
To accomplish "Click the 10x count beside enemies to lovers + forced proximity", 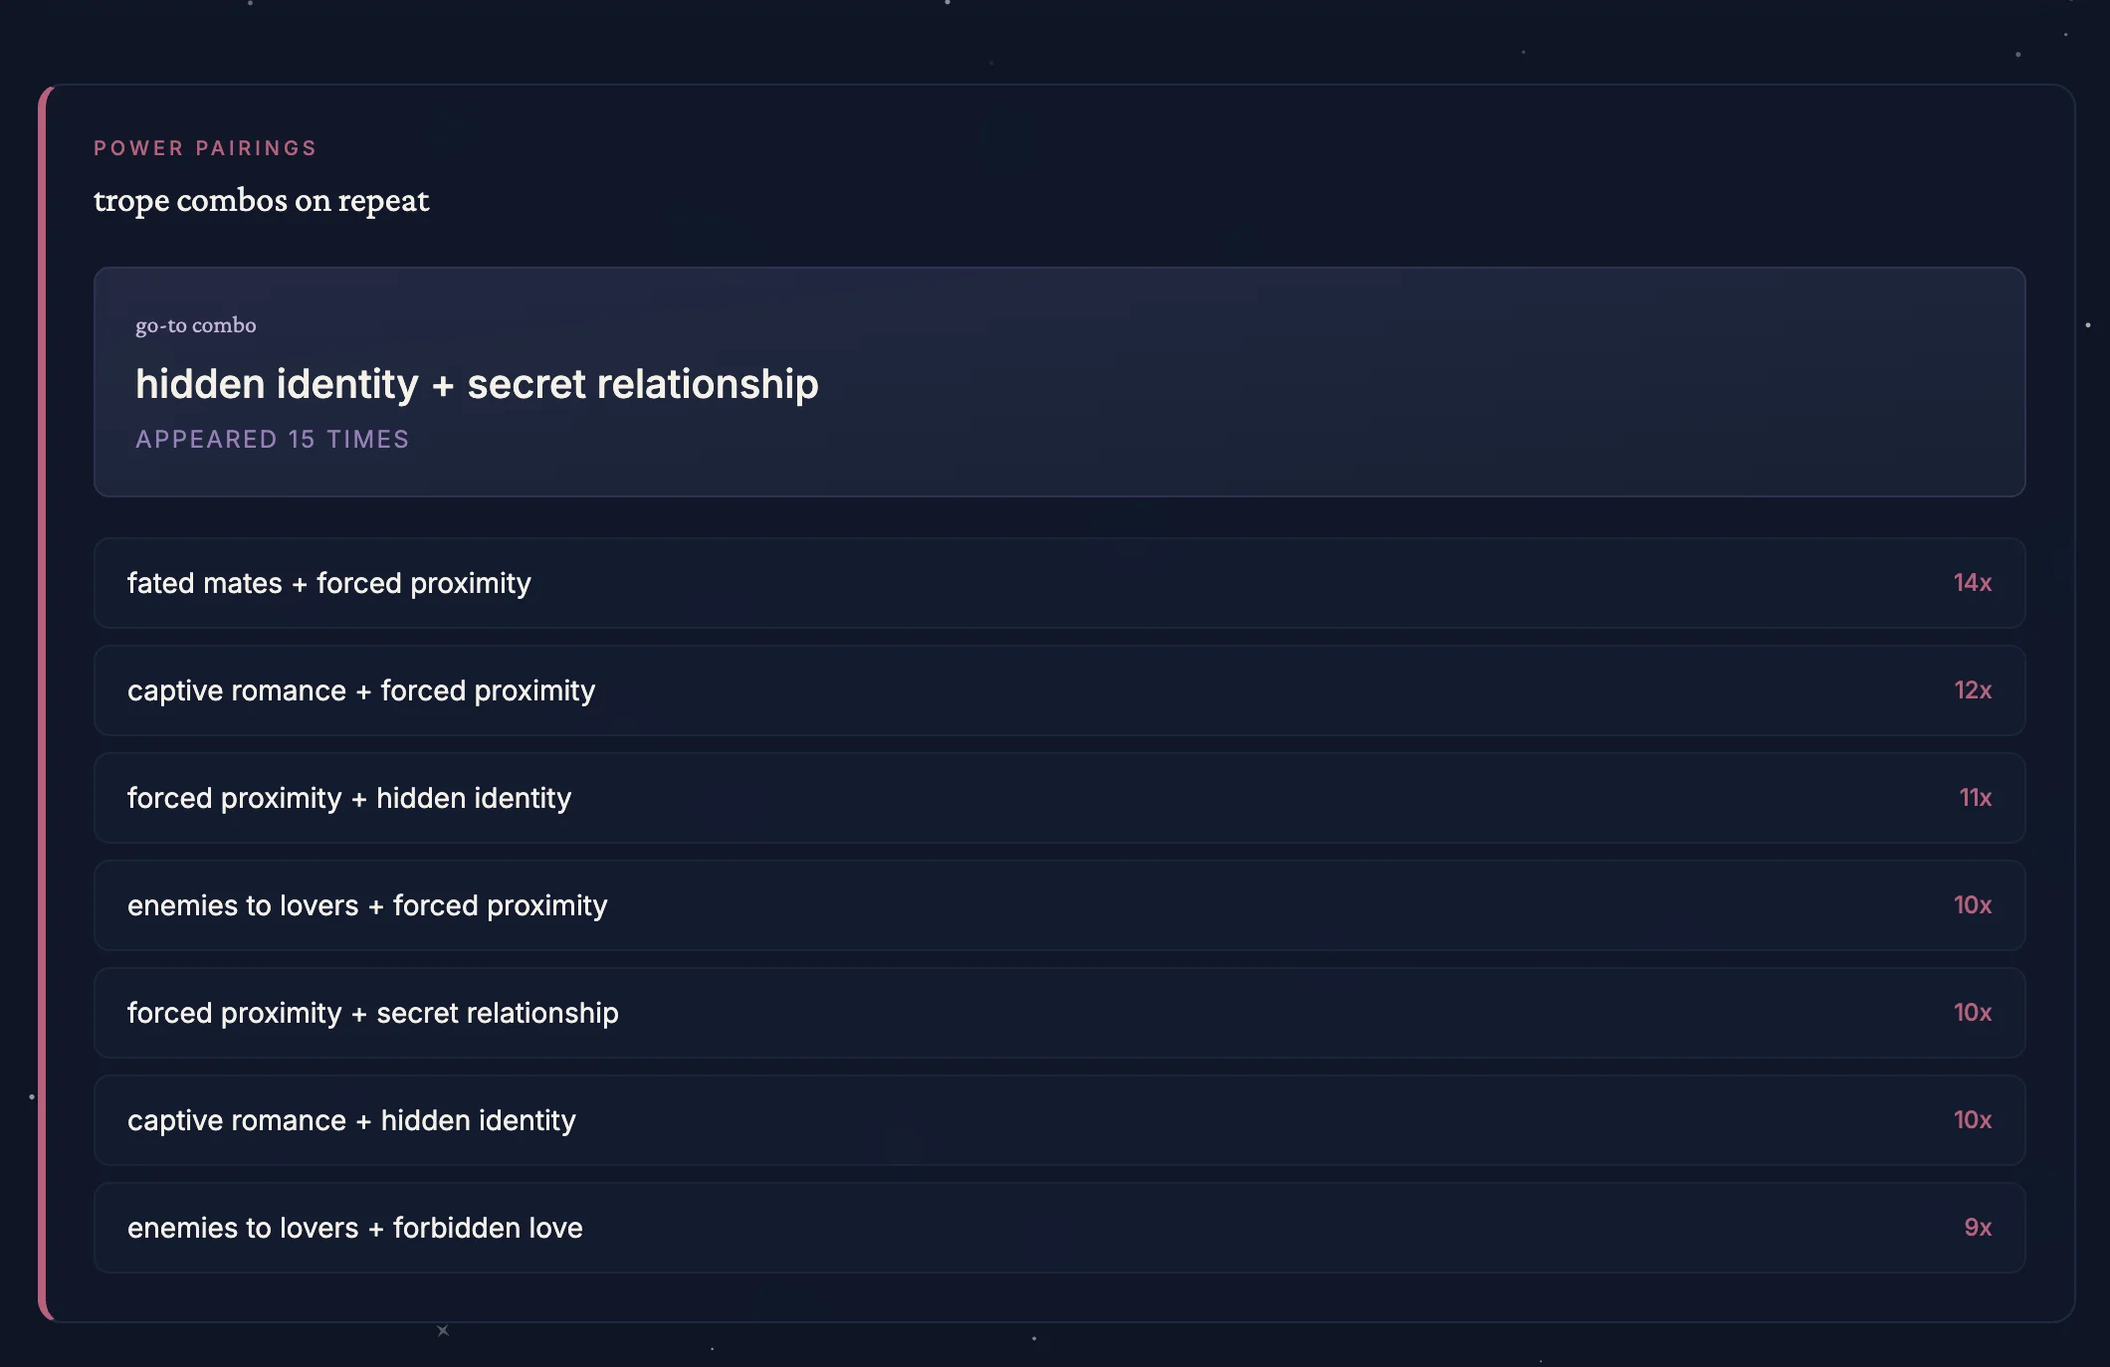I will [1972, 905].
